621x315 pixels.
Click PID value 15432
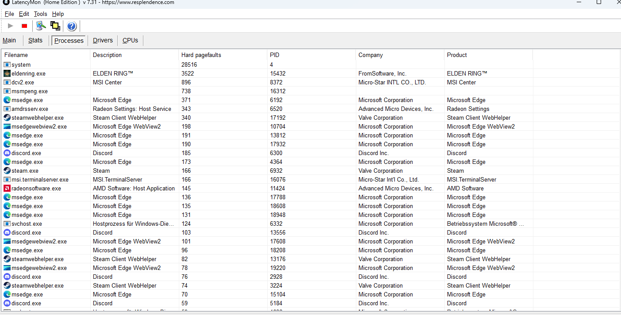pos(278,73)
